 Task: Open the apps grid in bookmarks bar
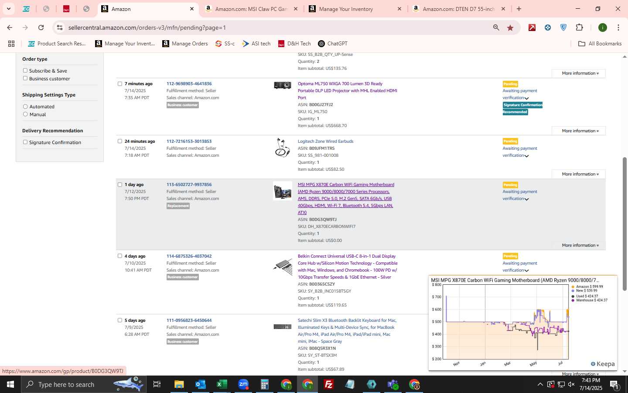coord(11,44)
